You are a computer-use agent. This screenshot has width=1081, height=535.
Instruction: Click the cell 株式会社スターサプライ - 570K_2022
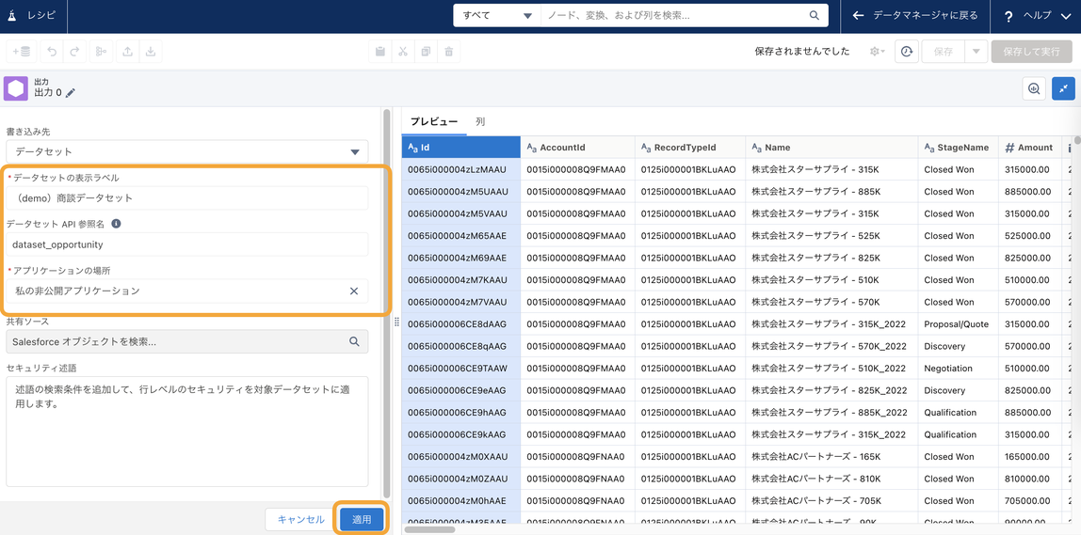click(831, 346)
